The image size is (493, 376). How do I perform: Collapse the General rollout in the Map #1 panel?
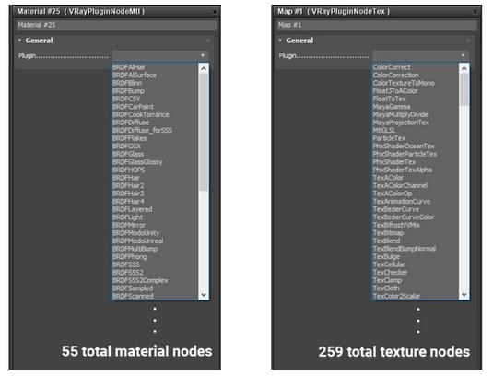pyautogui.click(x=280, y=41)
